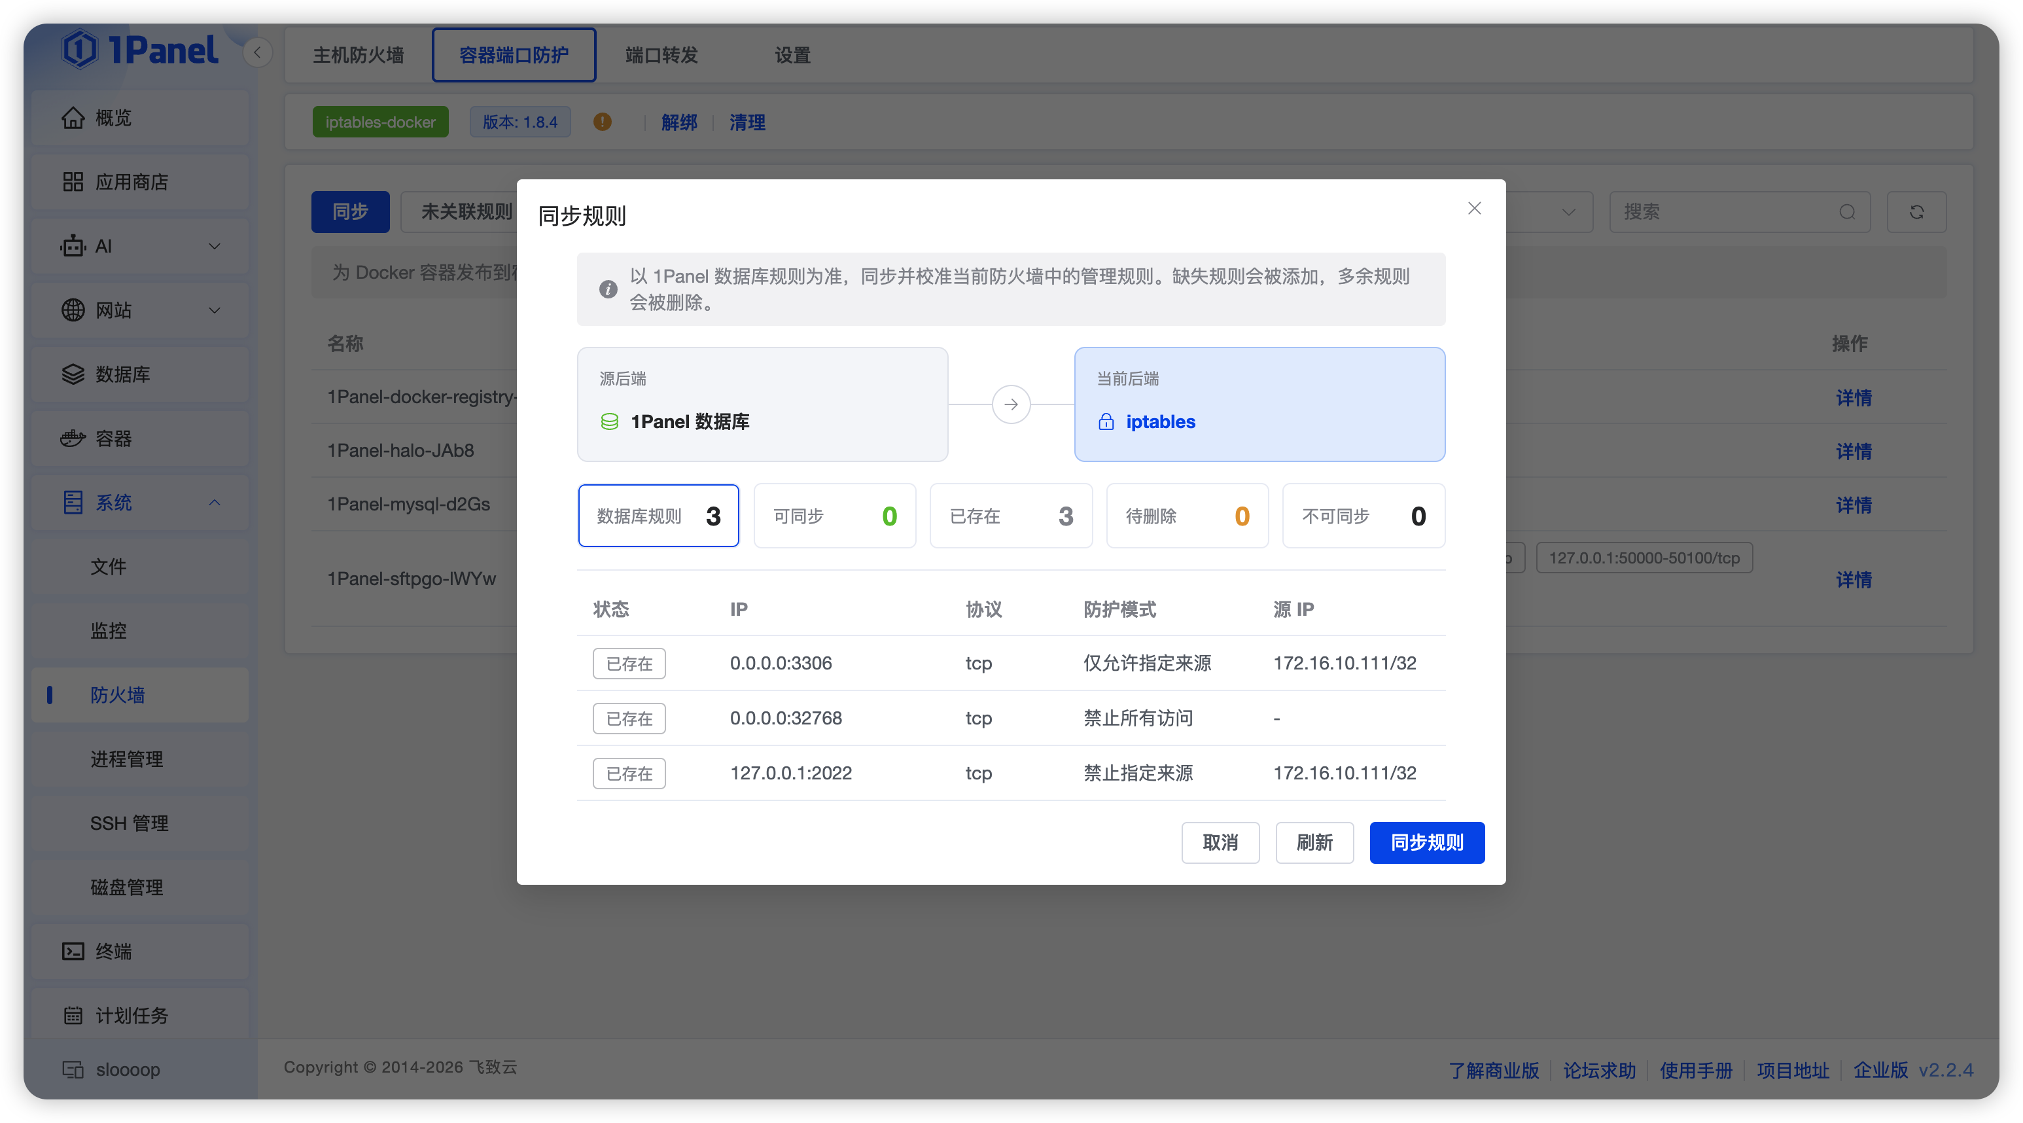Switch to 端口转发 tab
Image resolution: width=2023 pixels, height=1123 pixels.
coord(661,55)
